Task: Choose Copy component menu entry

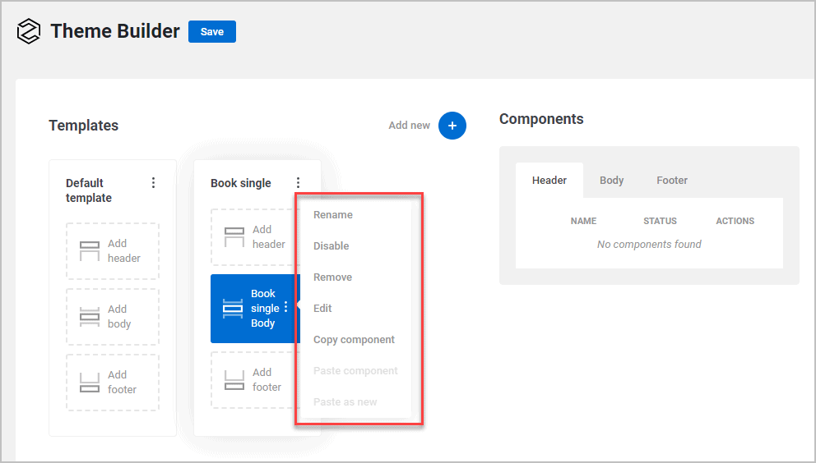Action: (355, 340)
